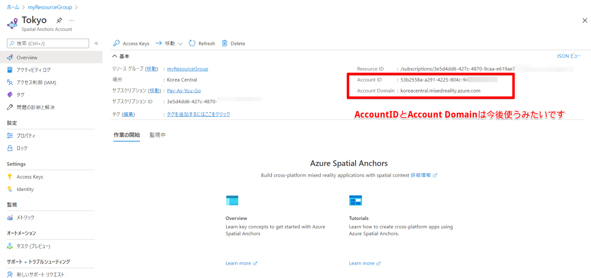
Task: Refresh the resource overview
Action: tap(202, 43)
